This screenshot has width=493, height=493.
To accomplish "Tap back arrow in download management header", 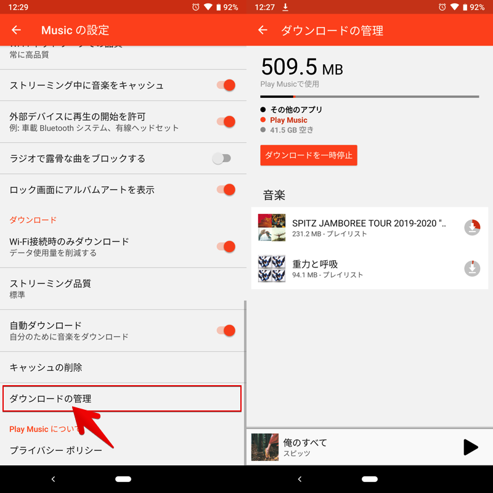I will (263, 30).
